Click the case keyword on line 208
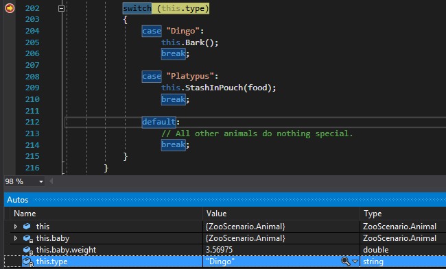 (x=152, y=77)
